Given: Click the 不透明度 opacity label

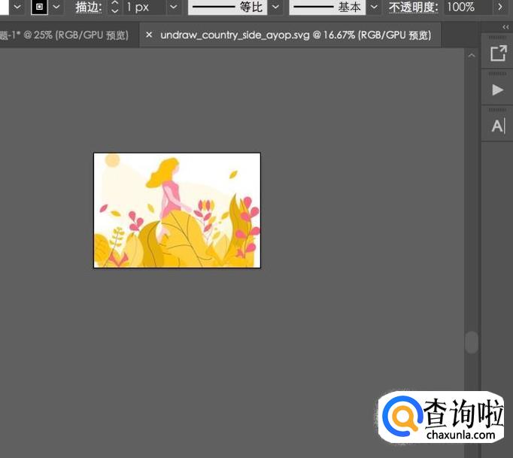Looking at the screenshot, I should [x=413, y=8].
